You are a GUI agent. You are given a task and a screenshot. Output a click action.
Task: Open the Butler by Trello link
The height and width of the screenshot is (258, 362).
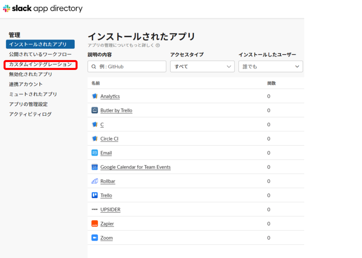coord(116,111)
